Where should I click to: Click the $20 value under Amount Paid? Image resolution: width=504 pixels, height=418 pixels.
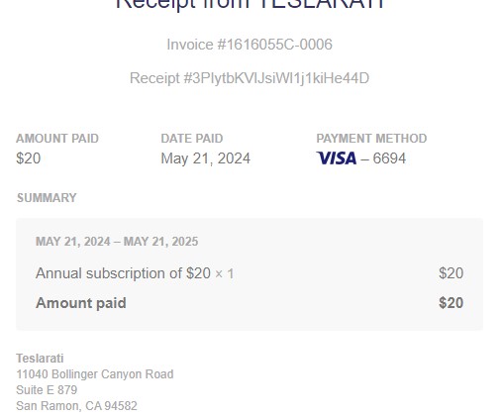[x=29, y=158]
